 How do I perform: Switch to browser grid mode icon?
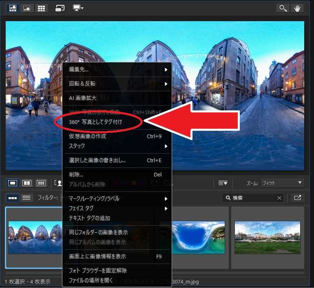click(41, 8)
